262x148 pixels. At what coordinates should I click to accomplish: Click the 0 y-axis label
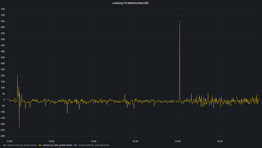pos(4,100)
